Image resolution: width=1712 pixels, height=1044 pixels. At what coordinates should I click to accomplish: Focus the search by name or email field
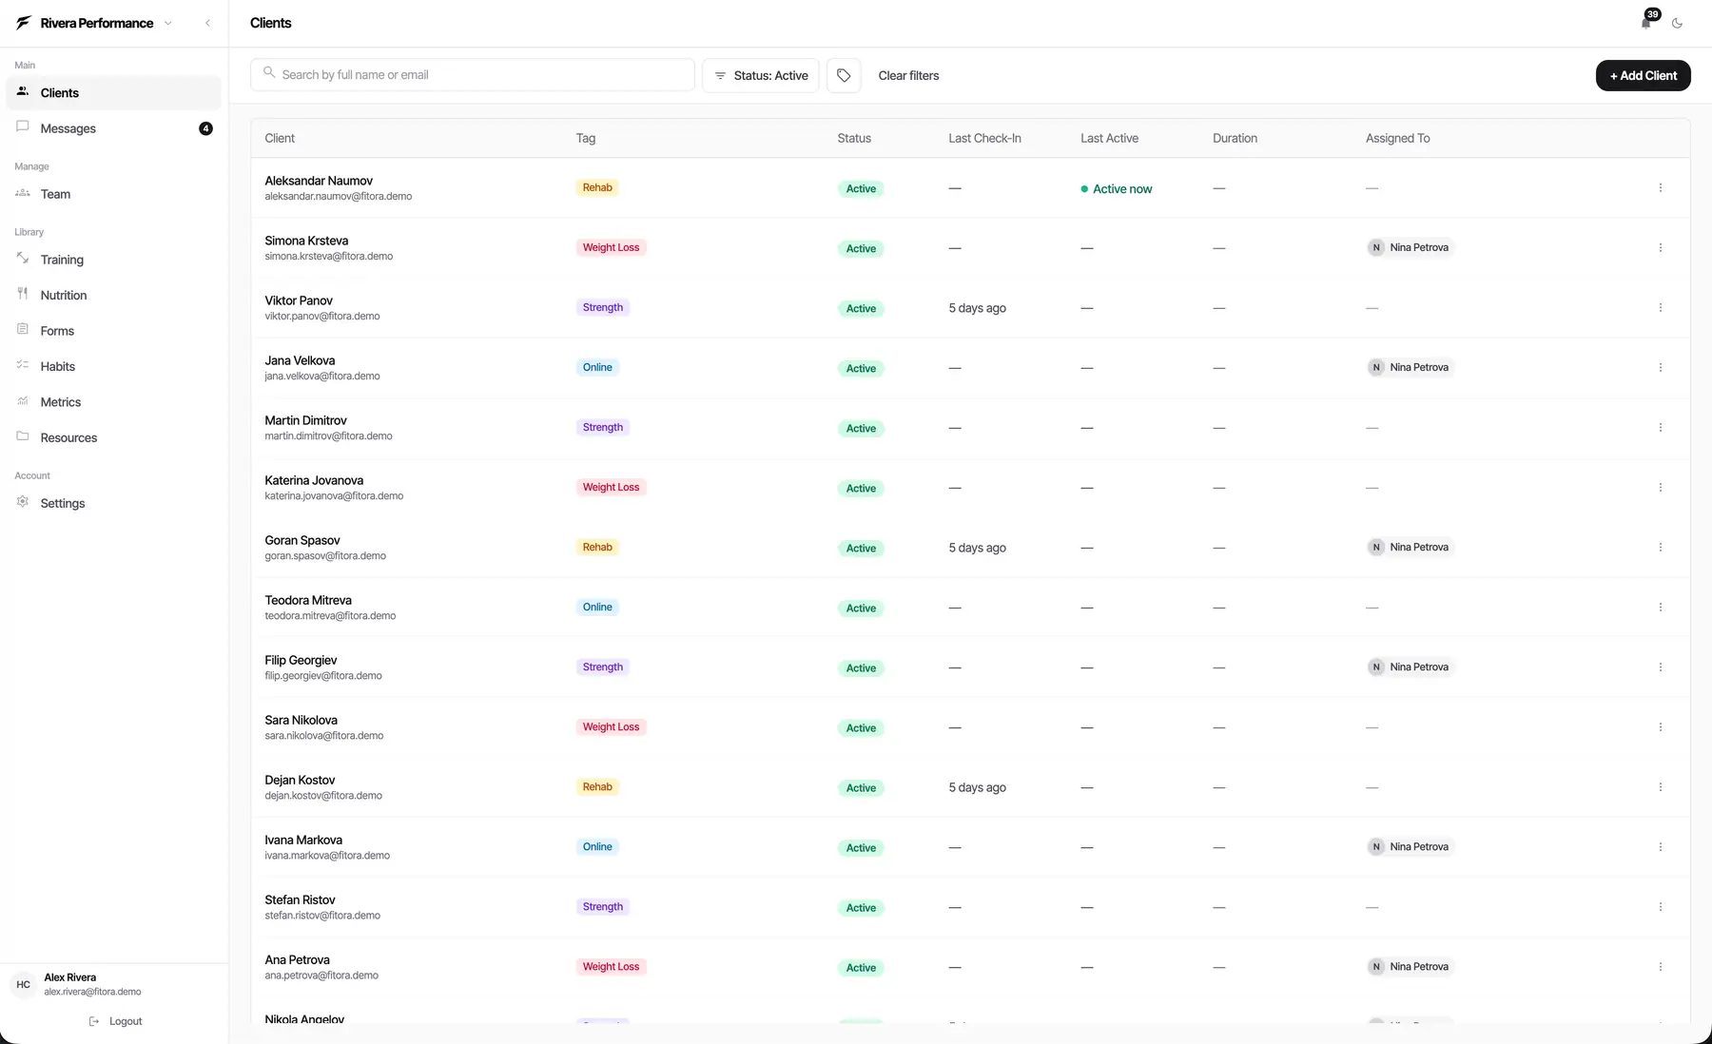[472, 74]
